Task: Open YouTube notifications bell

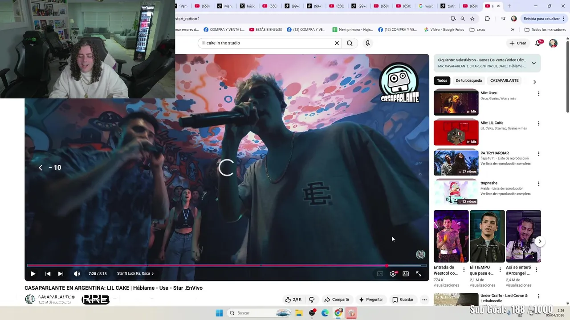Action: [x=538, y=43]
